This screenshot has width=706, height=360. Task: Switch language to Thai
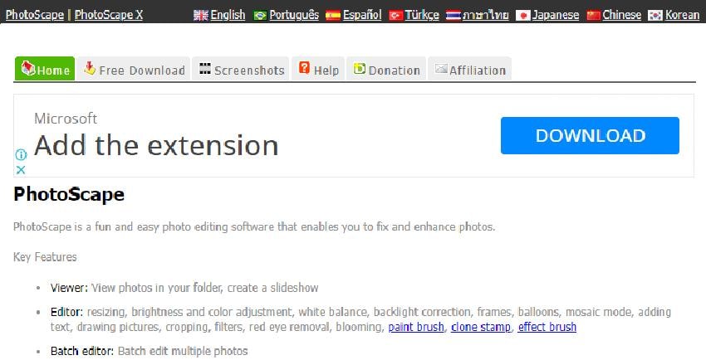[x=485, y=15]
